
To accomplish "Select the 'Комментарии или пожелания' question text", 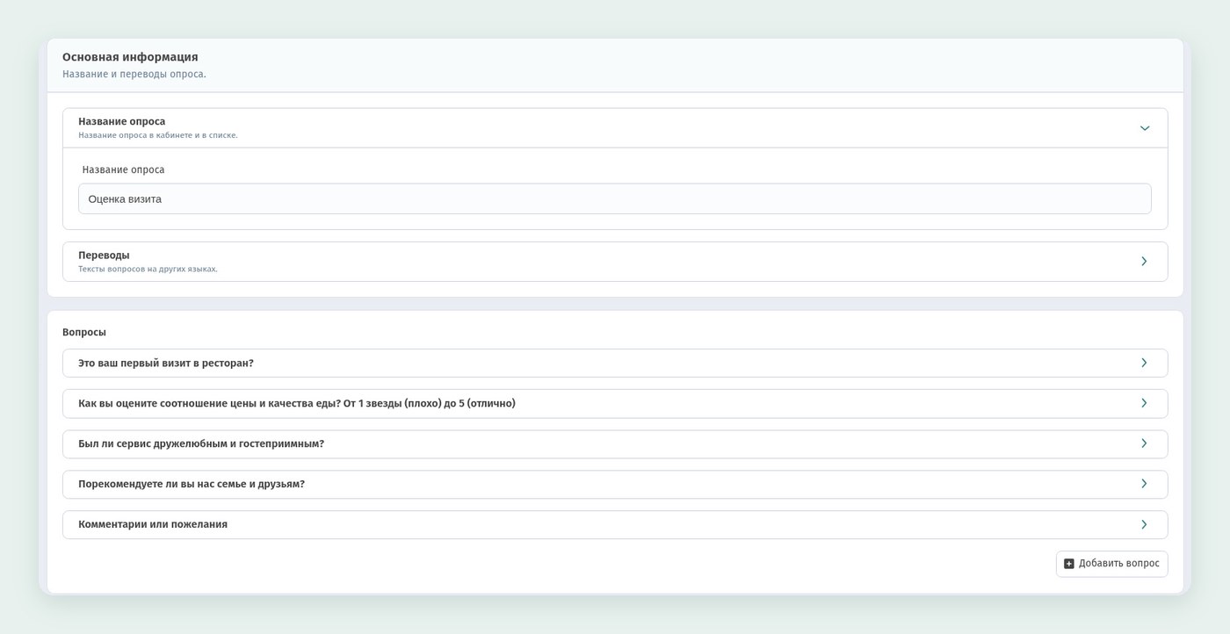I will click(x=153, y=524).
